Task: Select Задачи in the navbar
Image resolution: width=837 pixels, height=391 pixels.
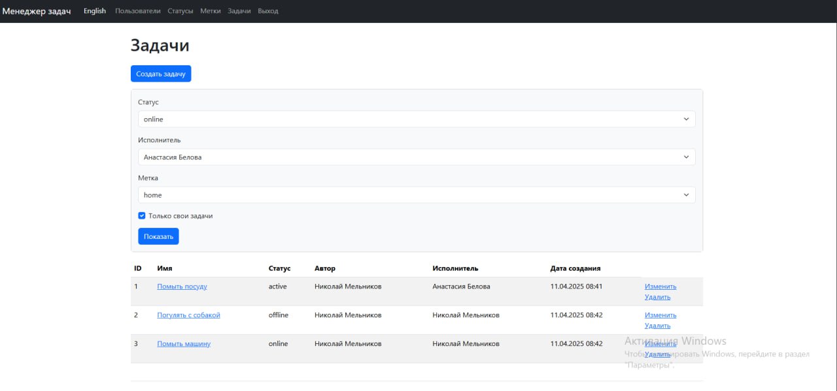Action: (239, 11)
